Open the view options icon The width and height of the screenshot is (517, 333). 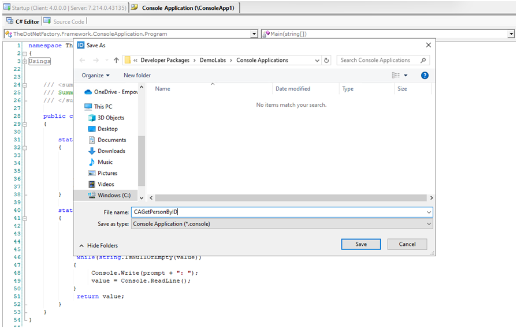396,76
